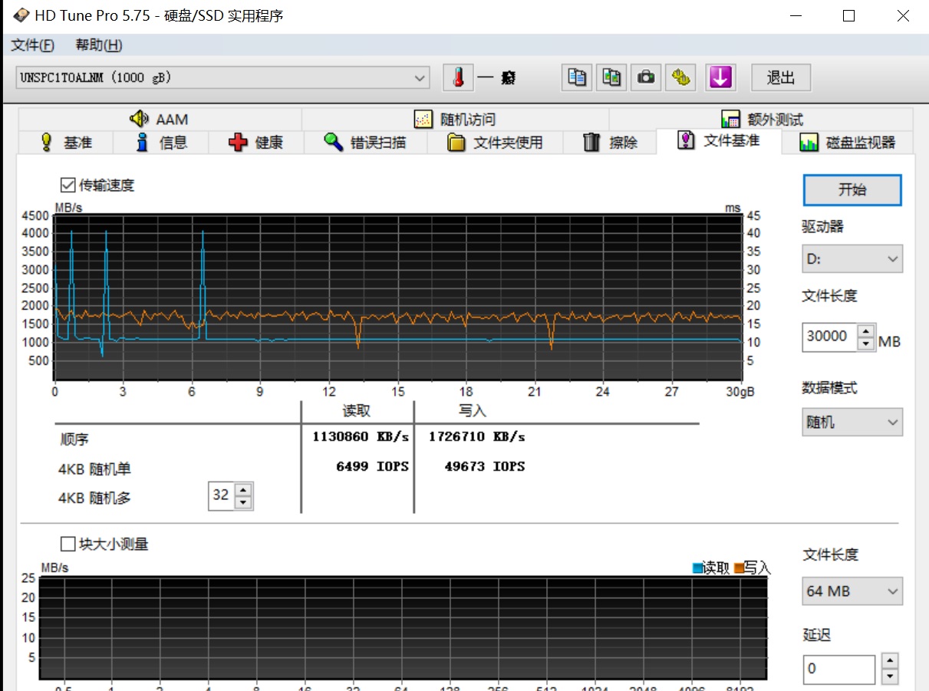Open the 健康 tab with red cross icon
Viewport: 929px width, 691px height.
(256, 143)
